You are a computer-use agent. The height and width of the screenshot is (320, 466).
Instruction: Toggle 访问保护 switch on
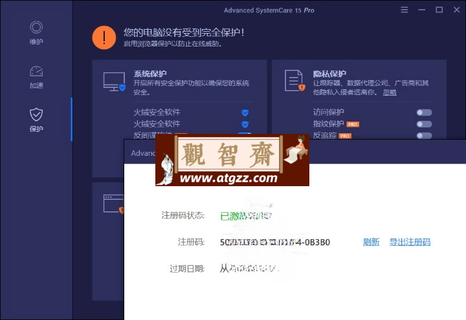424,112
